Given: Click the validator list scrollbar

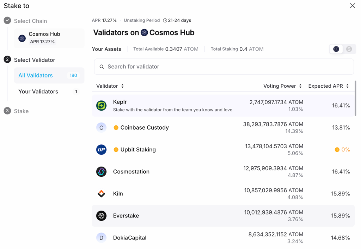Looking at the screenshot, I should pos(355,99).
